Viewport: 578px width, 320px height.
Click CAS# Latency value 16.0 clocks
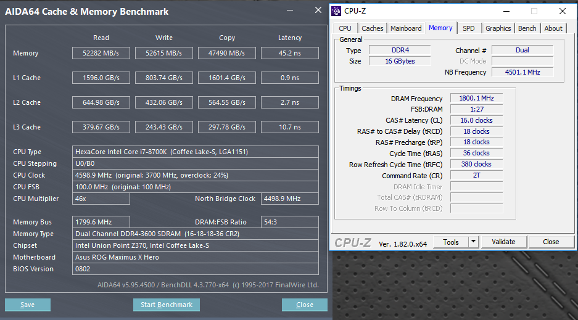476,120
